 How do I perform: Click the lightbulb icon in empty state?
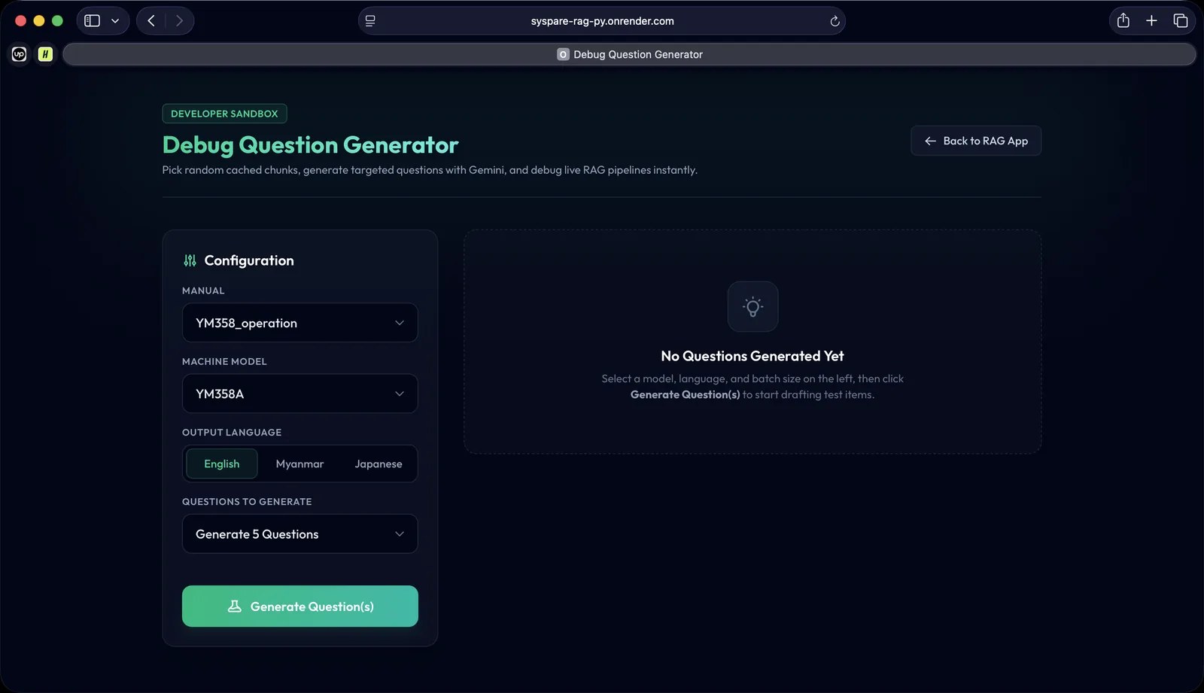752,306
